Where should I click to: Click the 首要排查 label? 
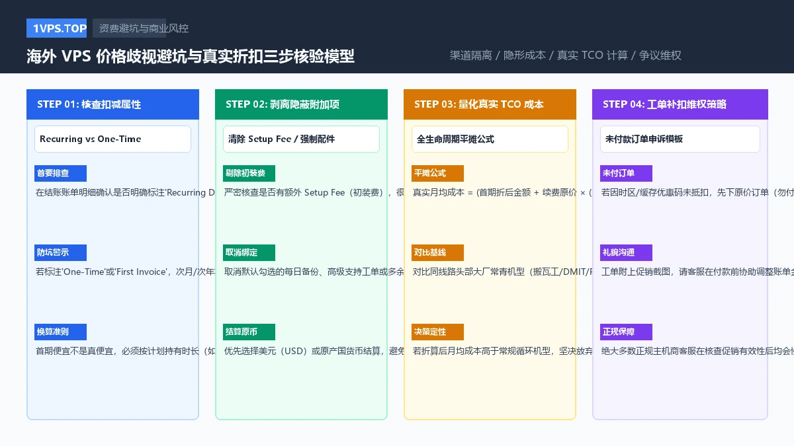(x=60, y=173)
